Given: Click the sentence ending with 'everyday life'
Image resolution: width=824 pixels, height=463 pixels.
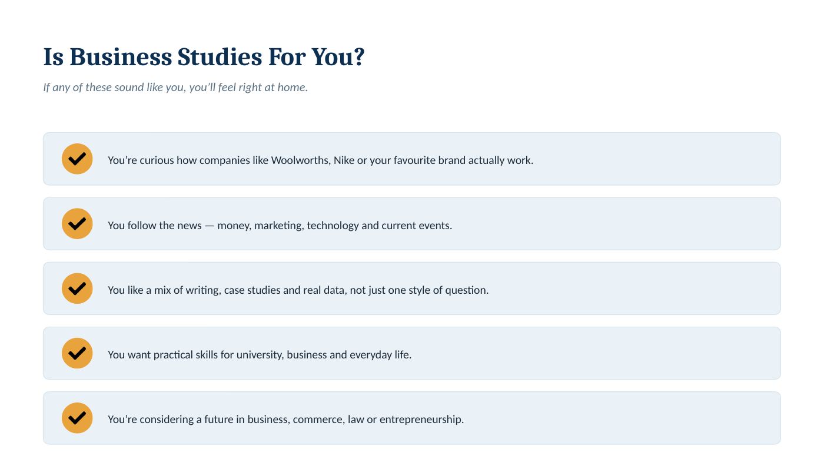Looking at the screenshot, I should 260,354.
